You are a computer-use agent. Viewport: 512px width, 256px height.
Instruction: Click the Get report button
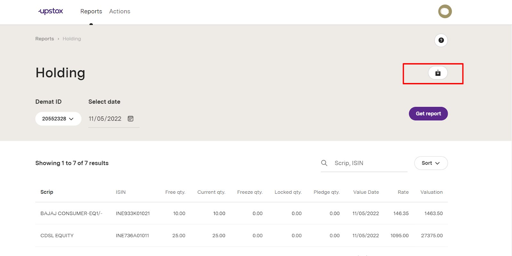click(x=428, y=114)
